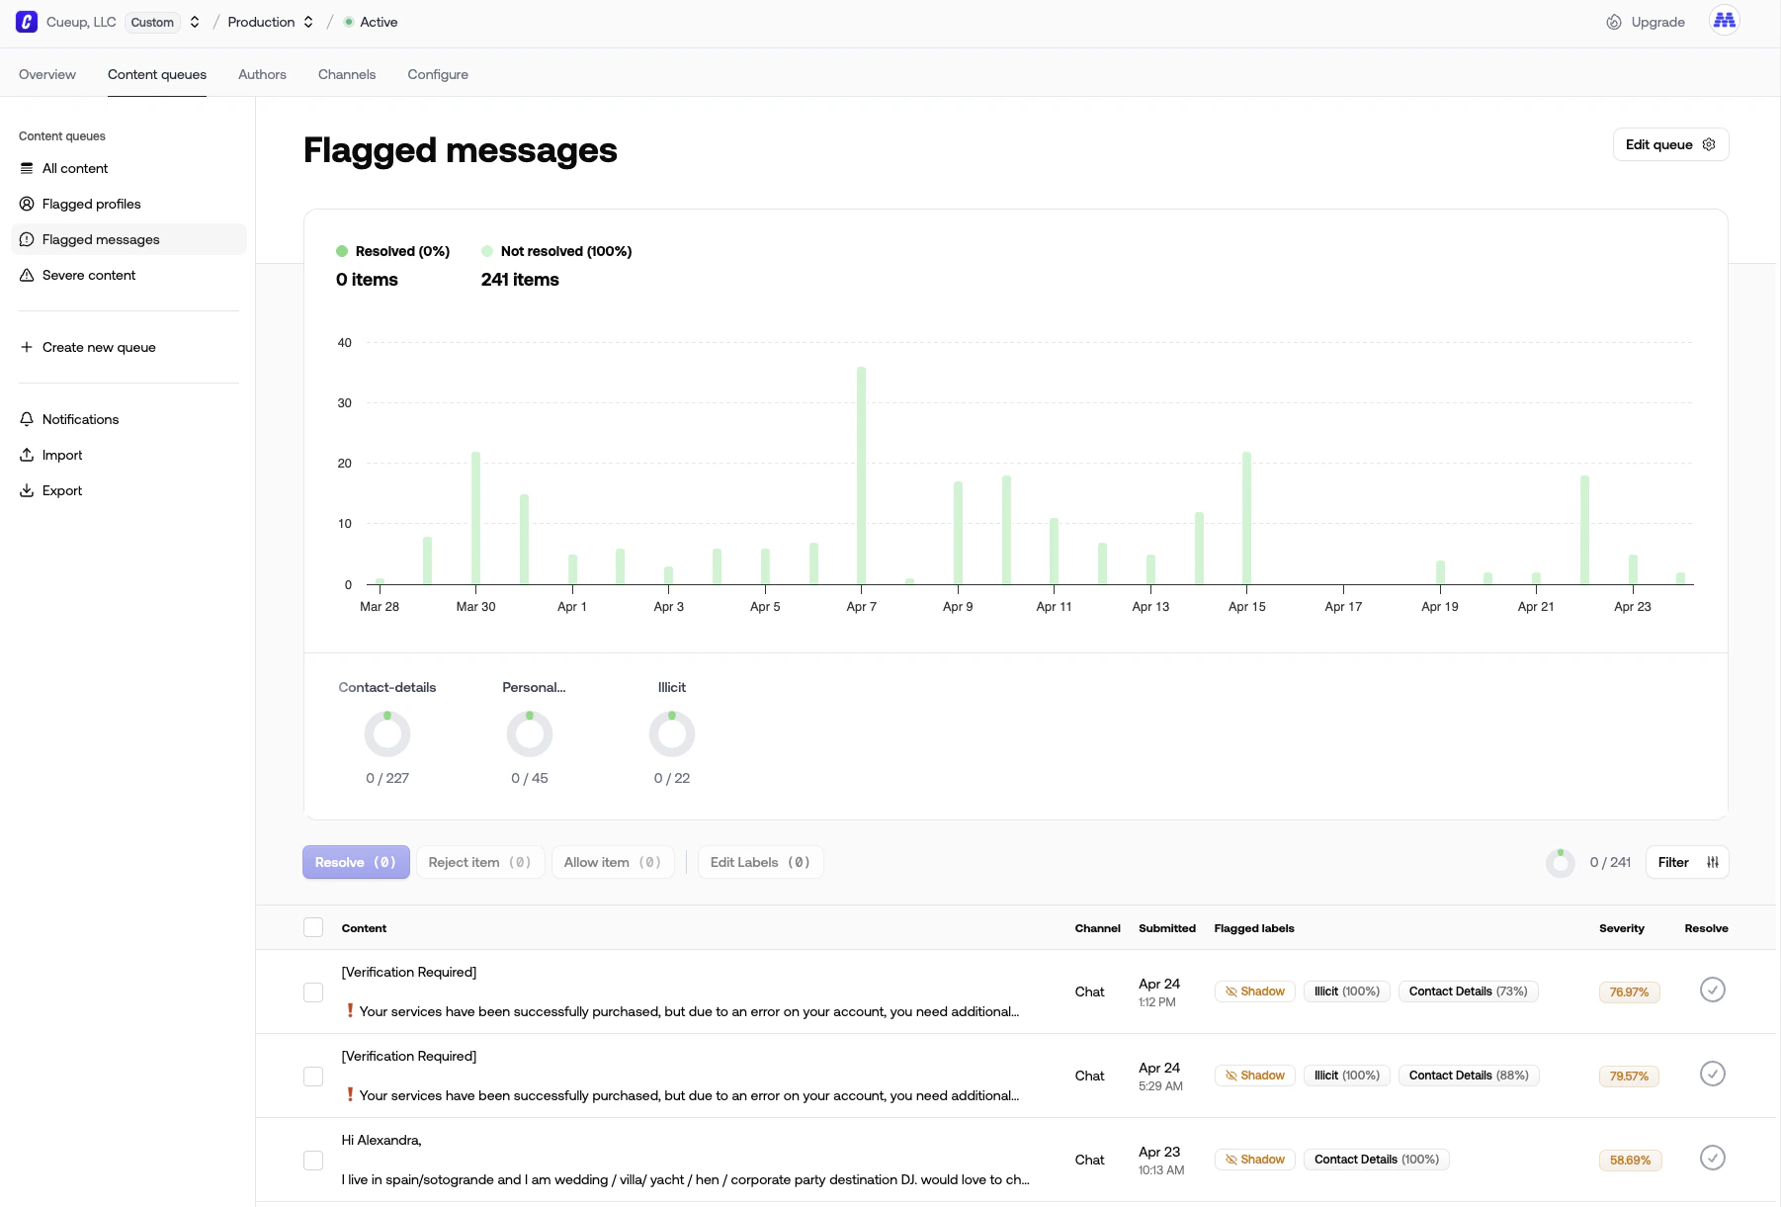The height and width of the screenshot is (1207, 1781).
Task: Click the Resolve (0) button
Action: pyautogui.click(x=356, y=862)
